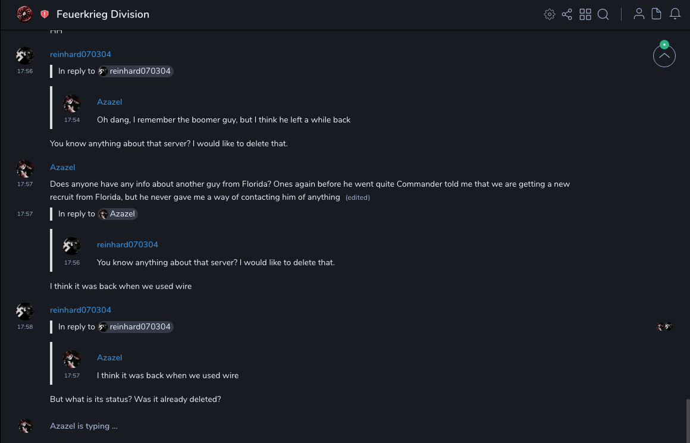Open the apps grid icon

(585, 14)
